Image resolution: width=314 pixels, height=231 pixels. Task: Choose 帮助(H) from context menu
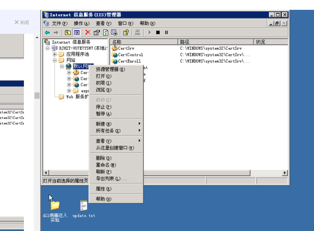[116, 199]
